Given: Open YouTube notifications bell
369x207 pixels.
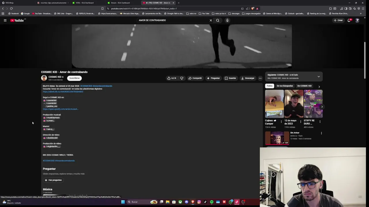Looking at the screenshot, I should tap(349, 20).
